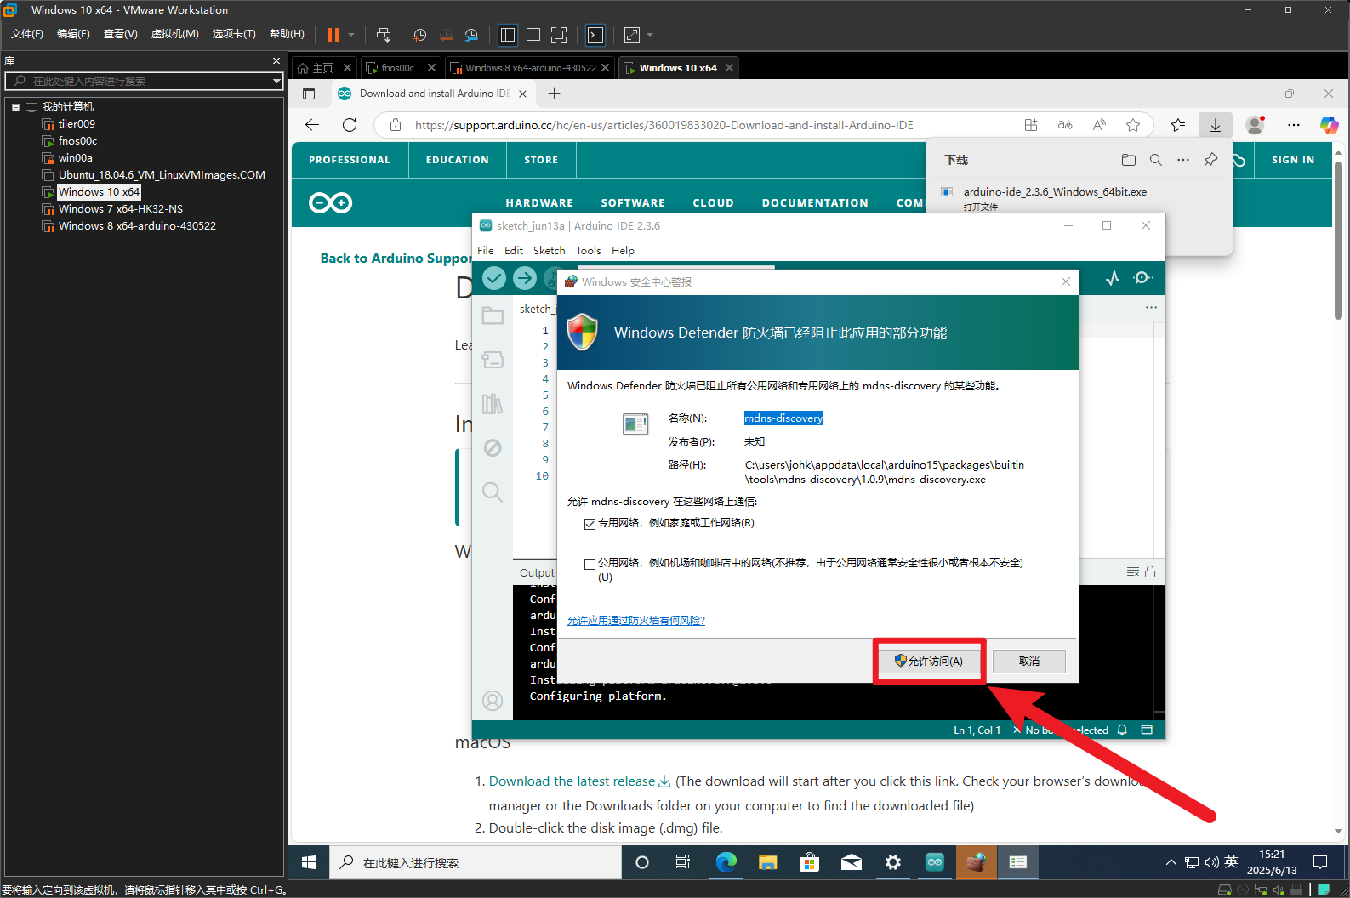Image resolution: width=1350 pixels, height=898 pixels.
Task: Open the Serial Plotter icon
Action: [1113, 278]
